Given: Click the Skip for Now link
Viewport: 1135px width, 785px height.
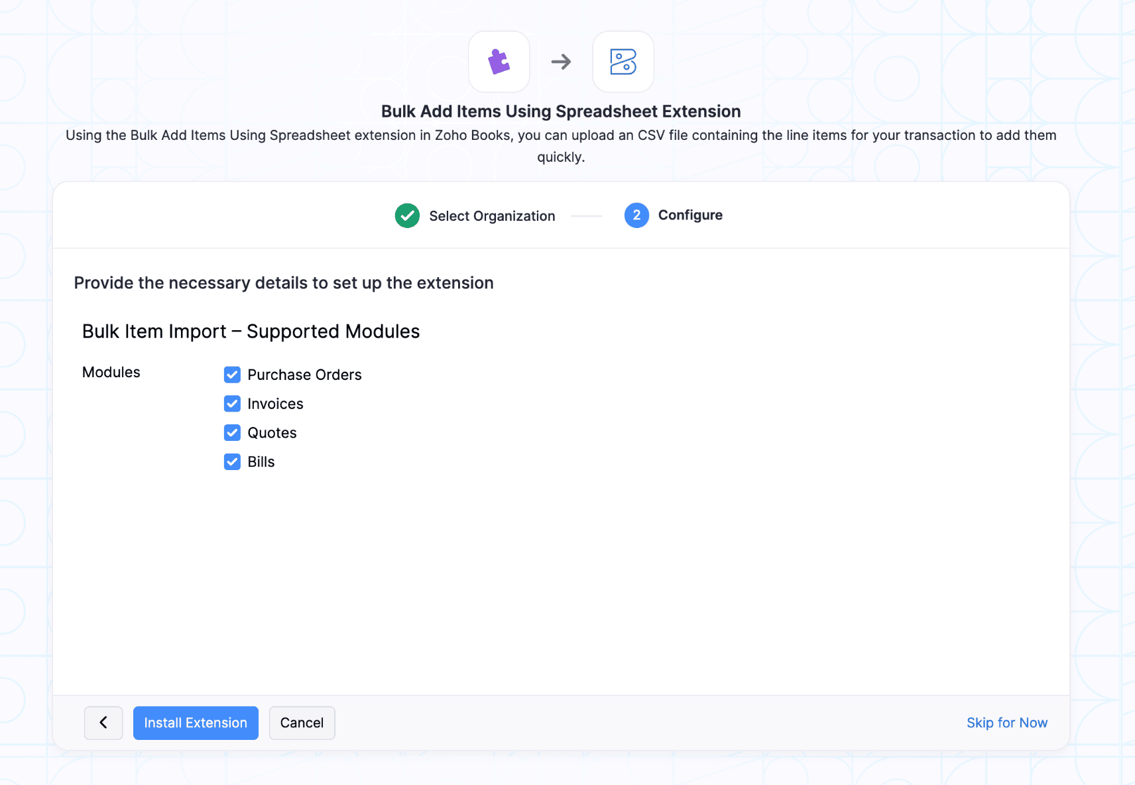Looking at the screenshot, I should [1006, 723].
